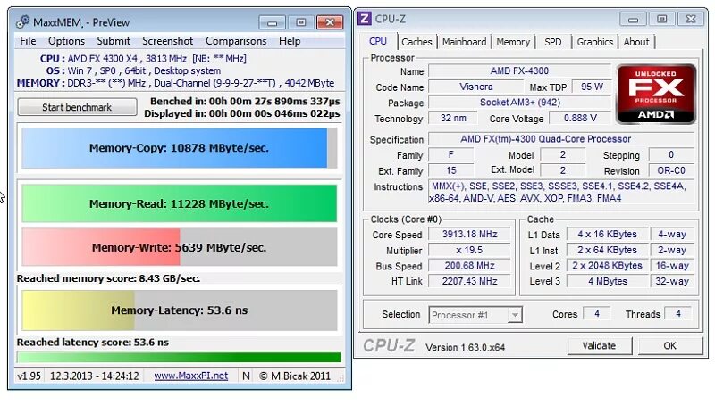Click the Package value Socket AM3+ (942)
Screen dimensions: 715x405
click(x=519, y=103)
